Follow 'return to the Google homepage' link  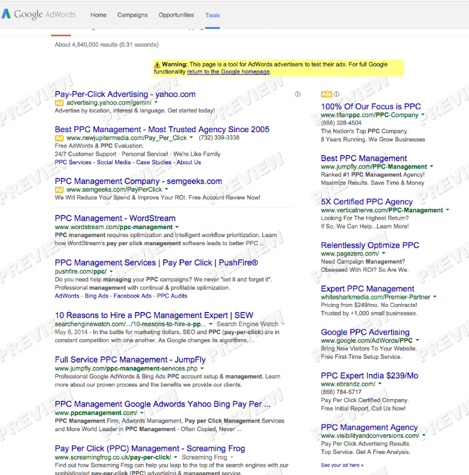click(x=228, y=72)
